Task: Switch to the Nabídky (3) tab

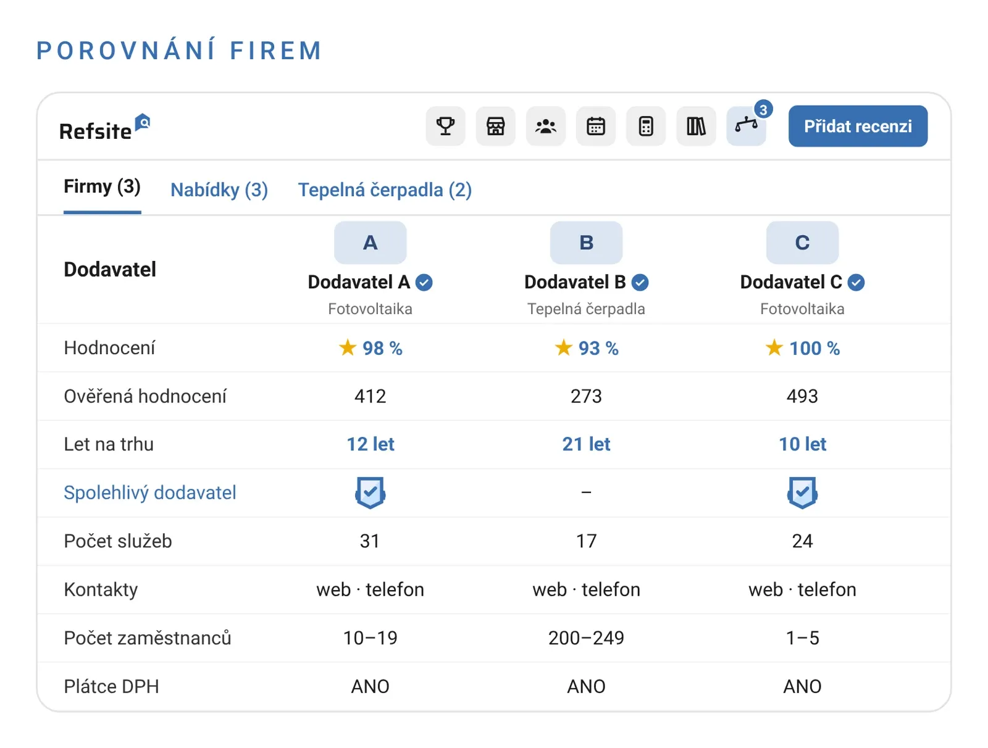Action: click(219, 189)
